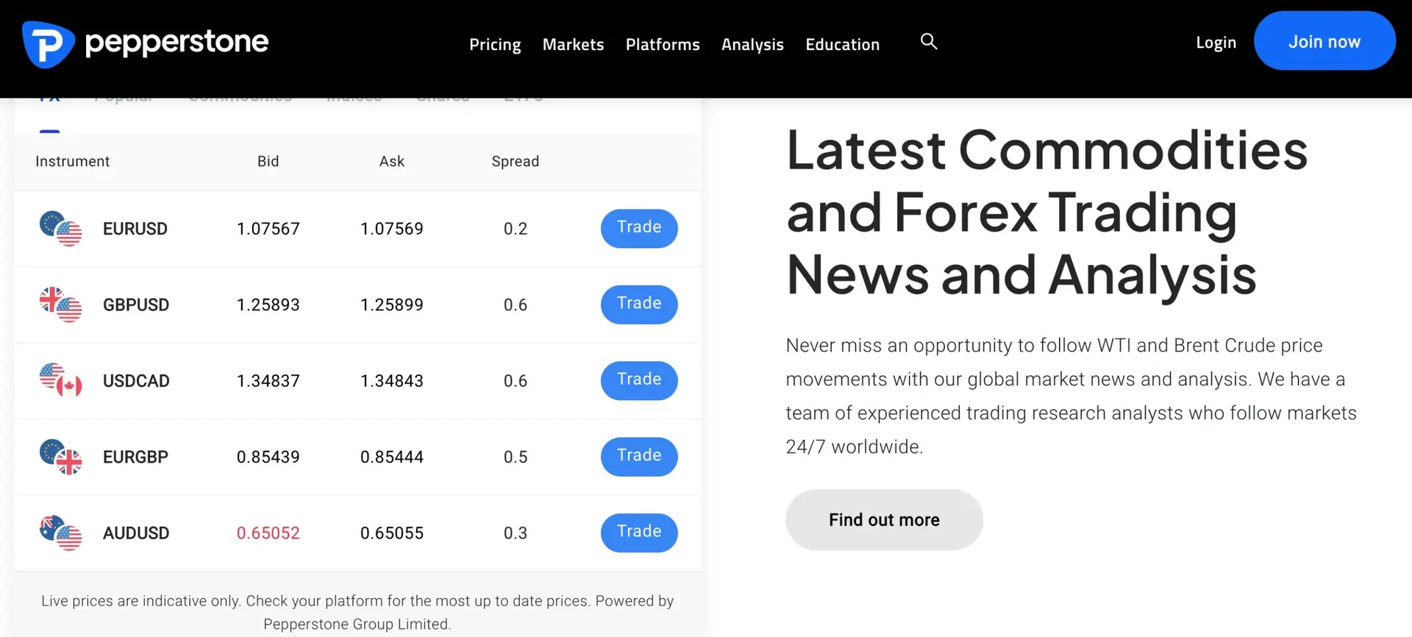Click the AUDUSD spread 0.3
The width and height of the screenshot is (1412, 637).
516,533
